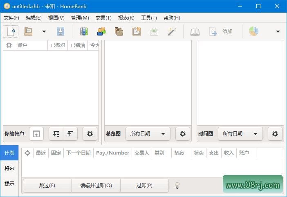
Task: Sort by 账户 column header
Action: [31, 45]
